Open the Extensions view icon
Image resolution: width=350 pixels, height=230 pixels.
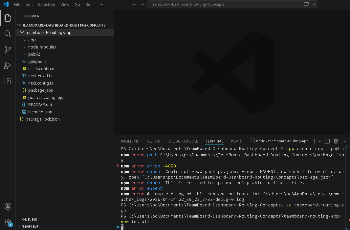click(8, 81)
